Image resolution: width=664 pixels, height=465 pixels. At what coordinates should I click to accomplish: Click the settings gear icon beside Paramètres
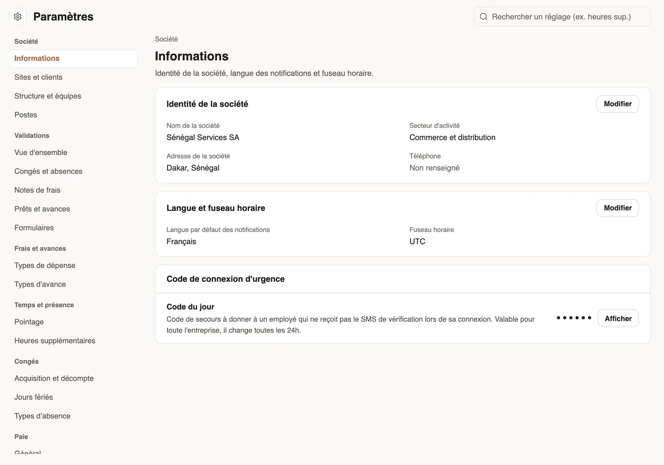click(17, 17)
